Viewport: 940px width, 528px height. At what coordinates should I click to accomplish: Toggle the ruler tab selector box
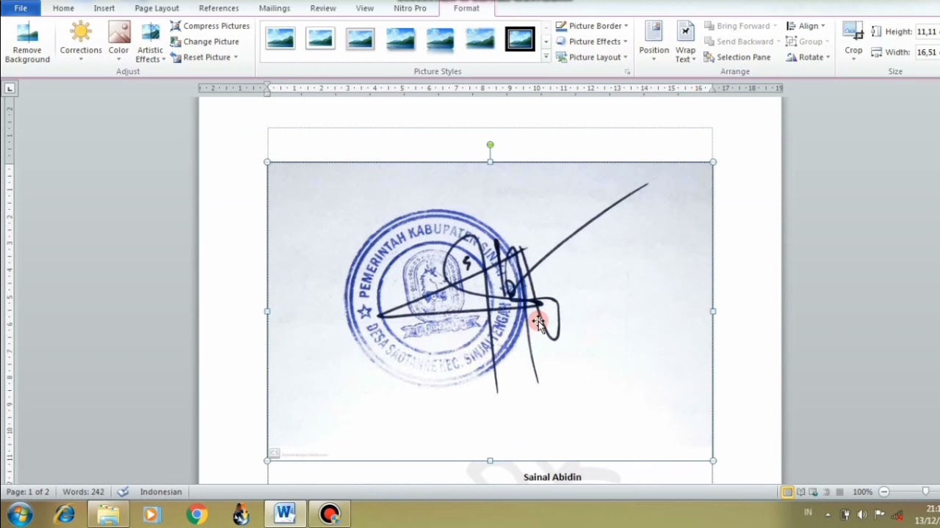(10, 89)
